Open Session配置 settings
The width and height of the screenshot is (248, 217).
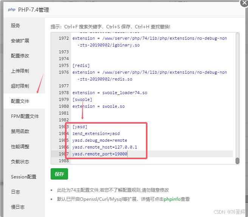point(23,177)
